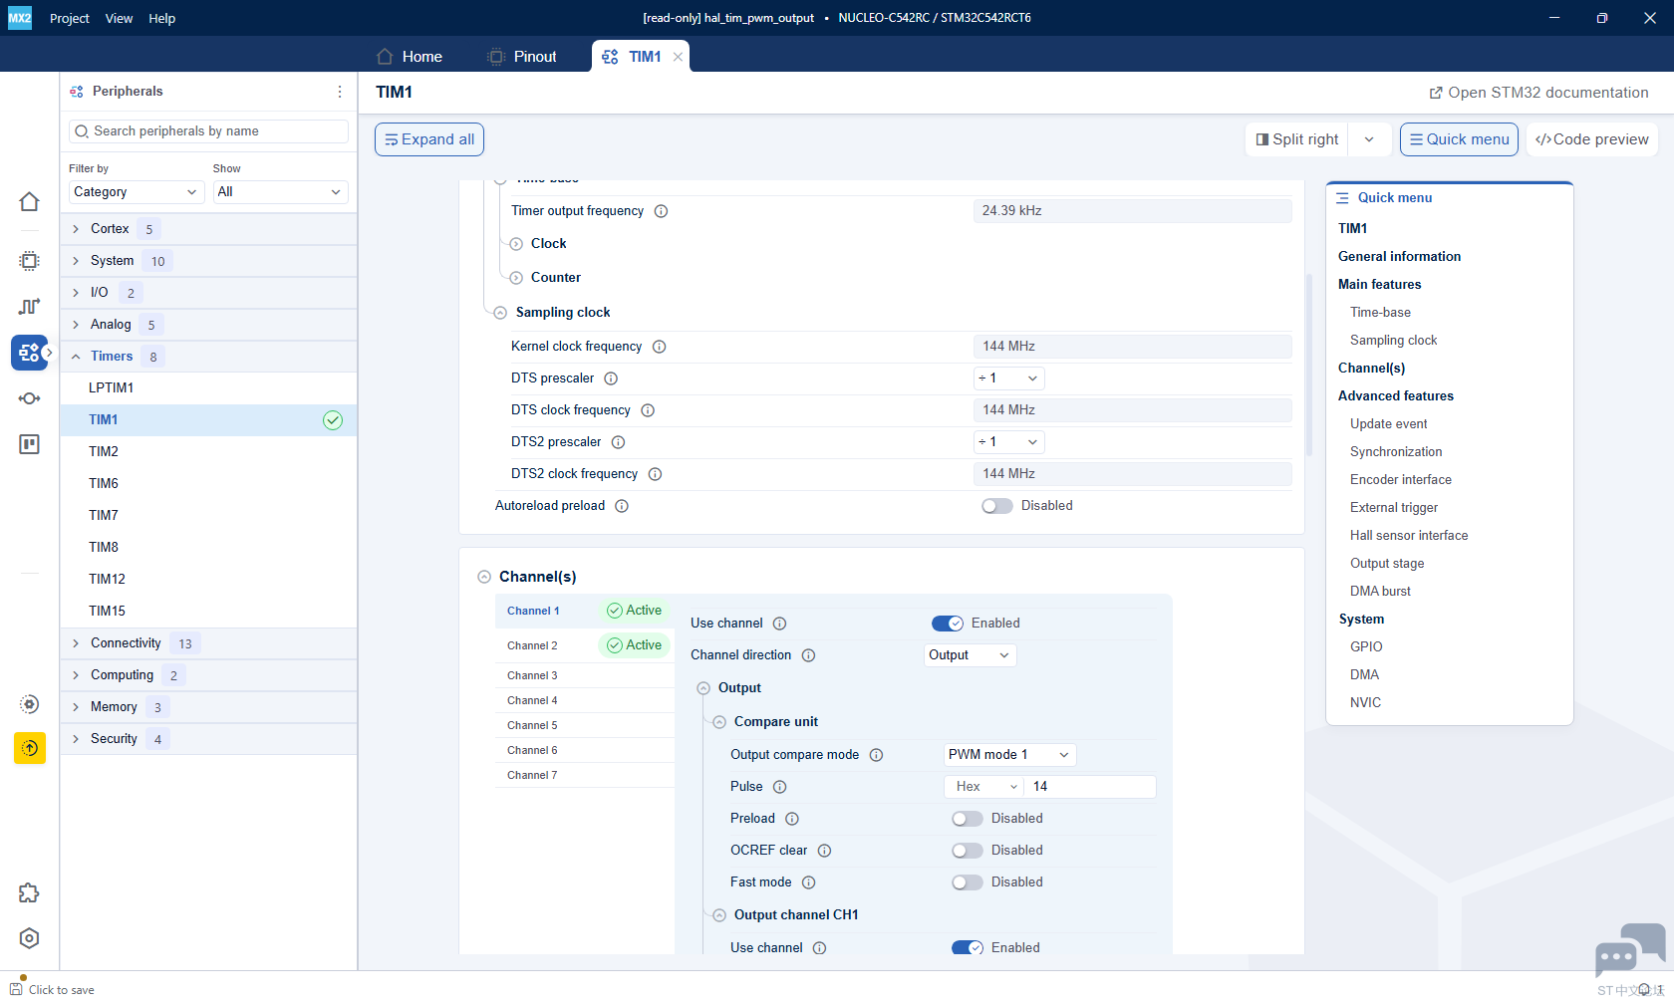The image size is (1674, 1006).
Task: Show info for Pulse field
Action: click(x=780, y=787)
